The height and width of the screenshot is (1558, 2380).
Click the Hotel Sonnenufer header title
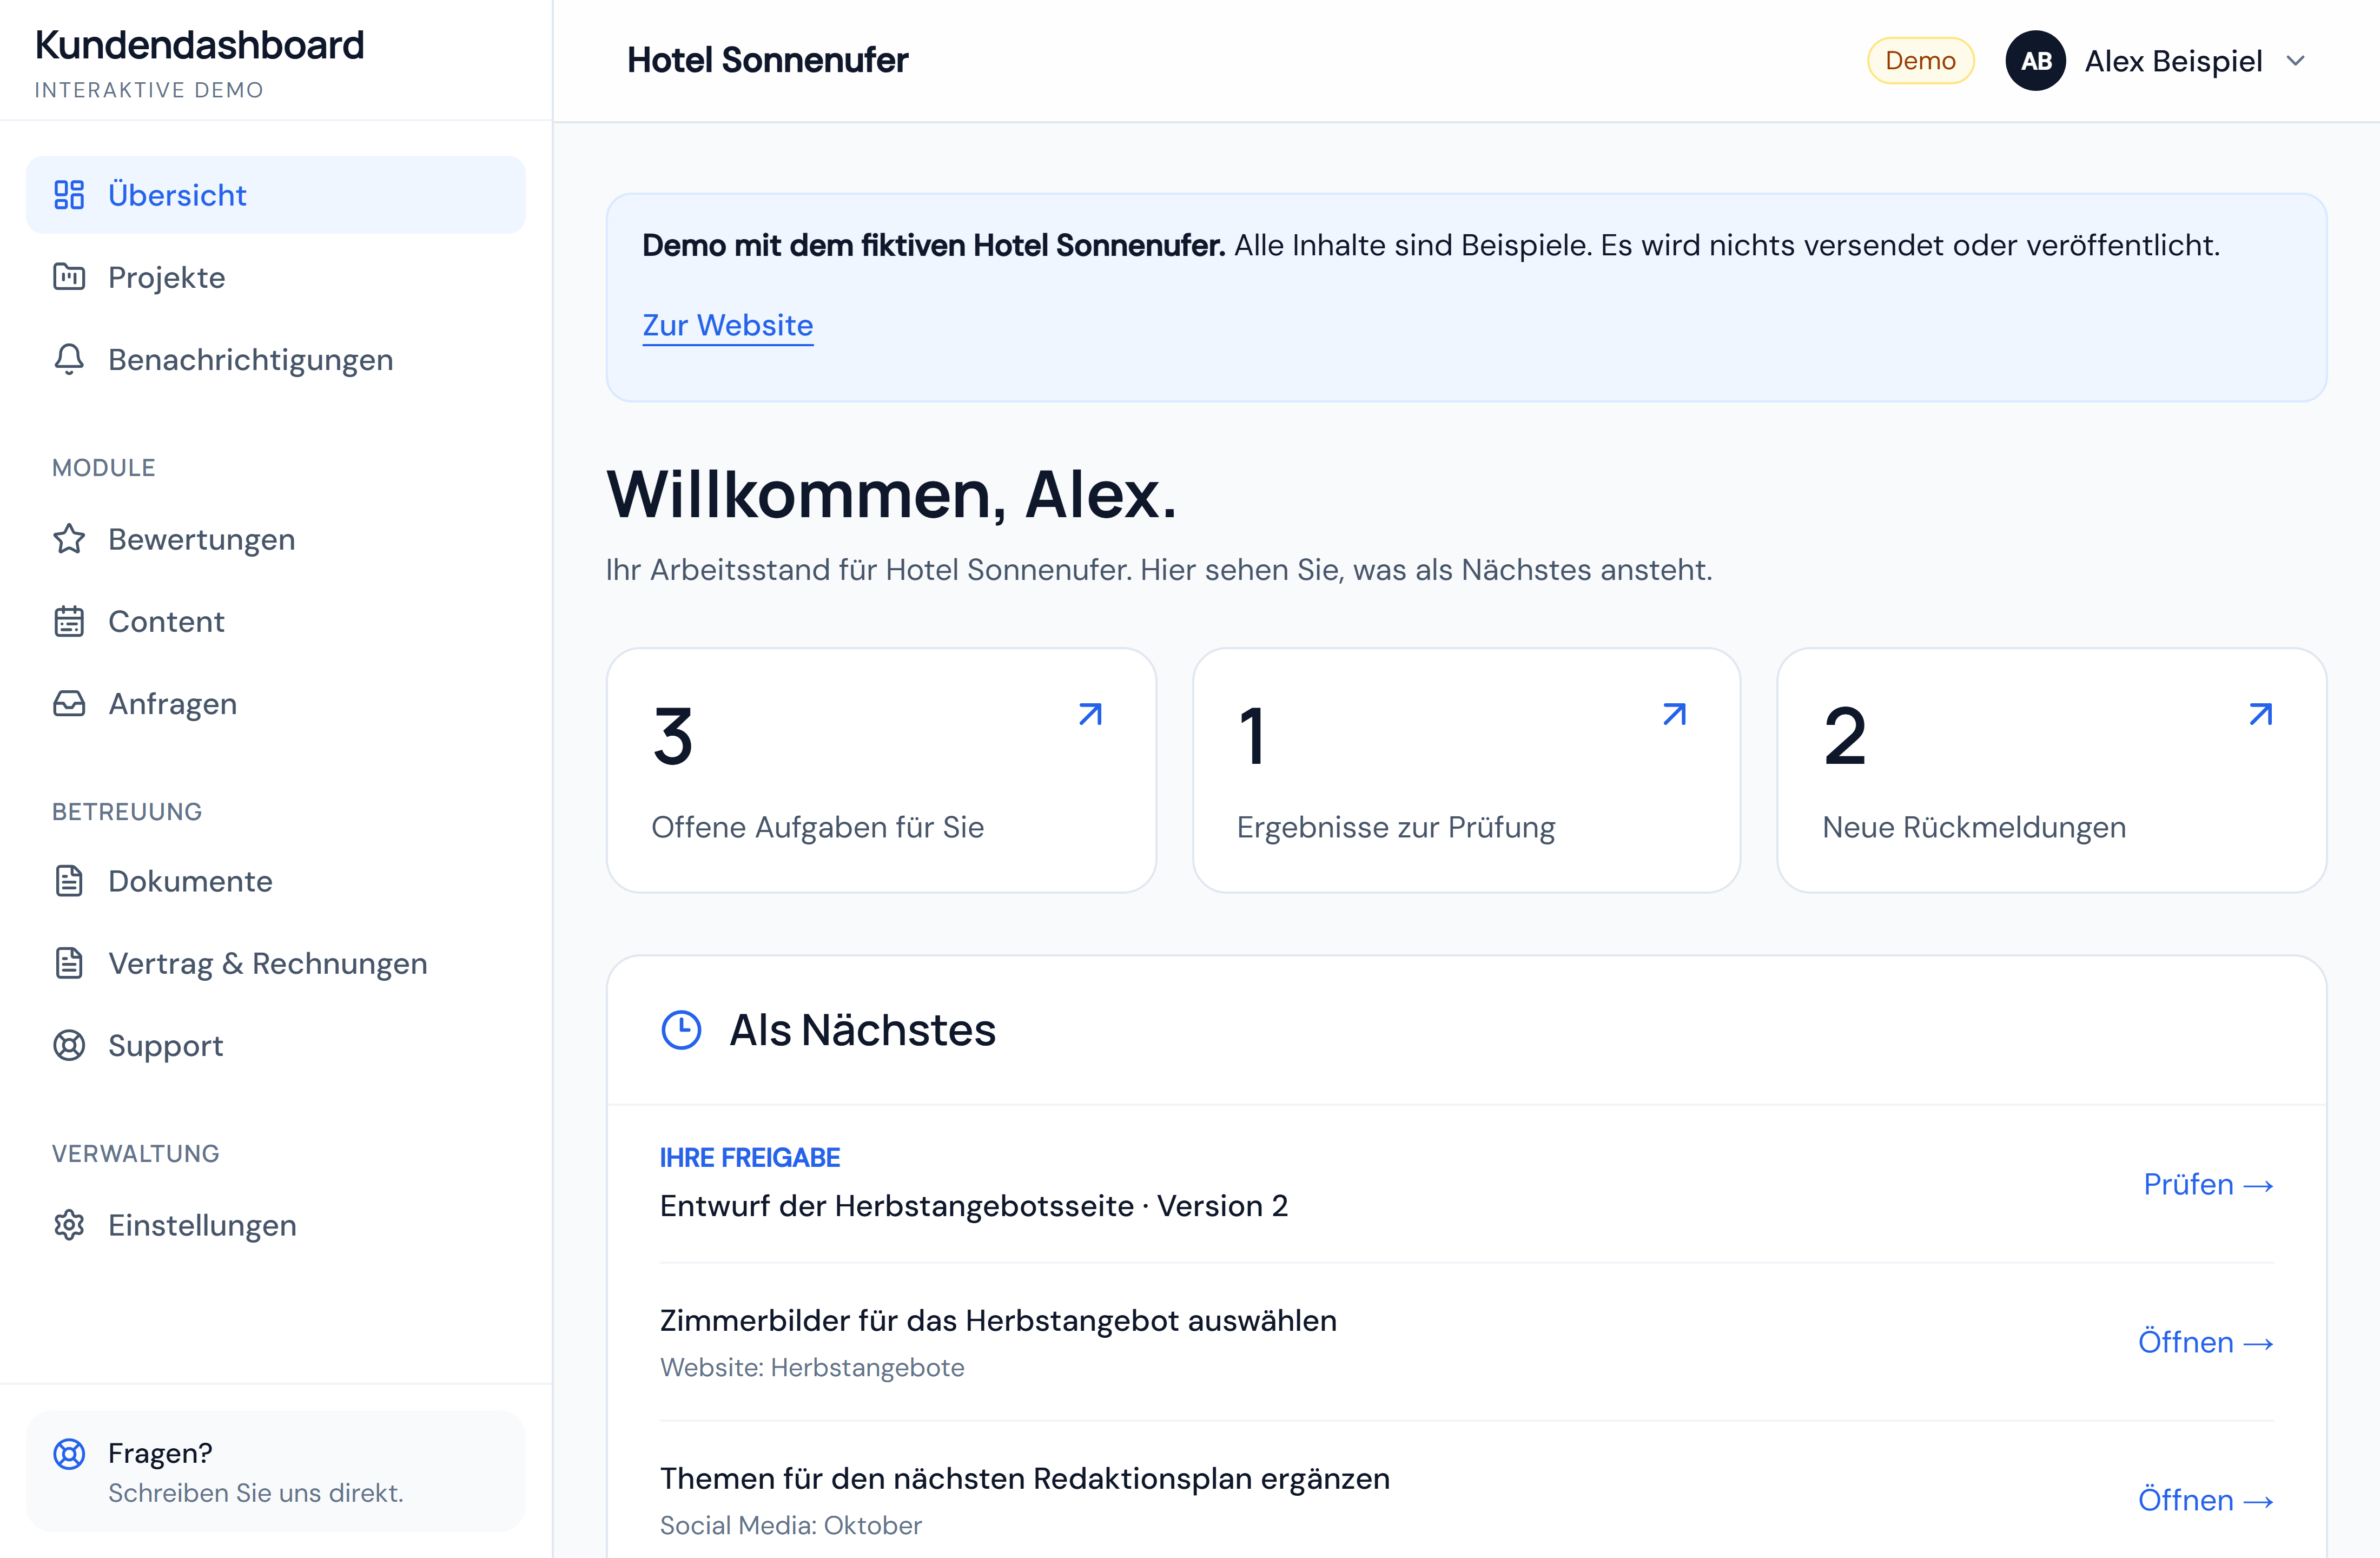click(767, 60)
